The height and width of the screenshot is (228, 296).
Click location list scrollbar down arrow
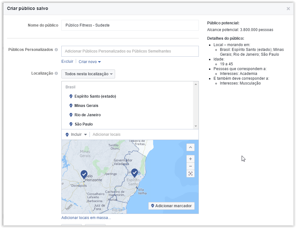point(196,126)
